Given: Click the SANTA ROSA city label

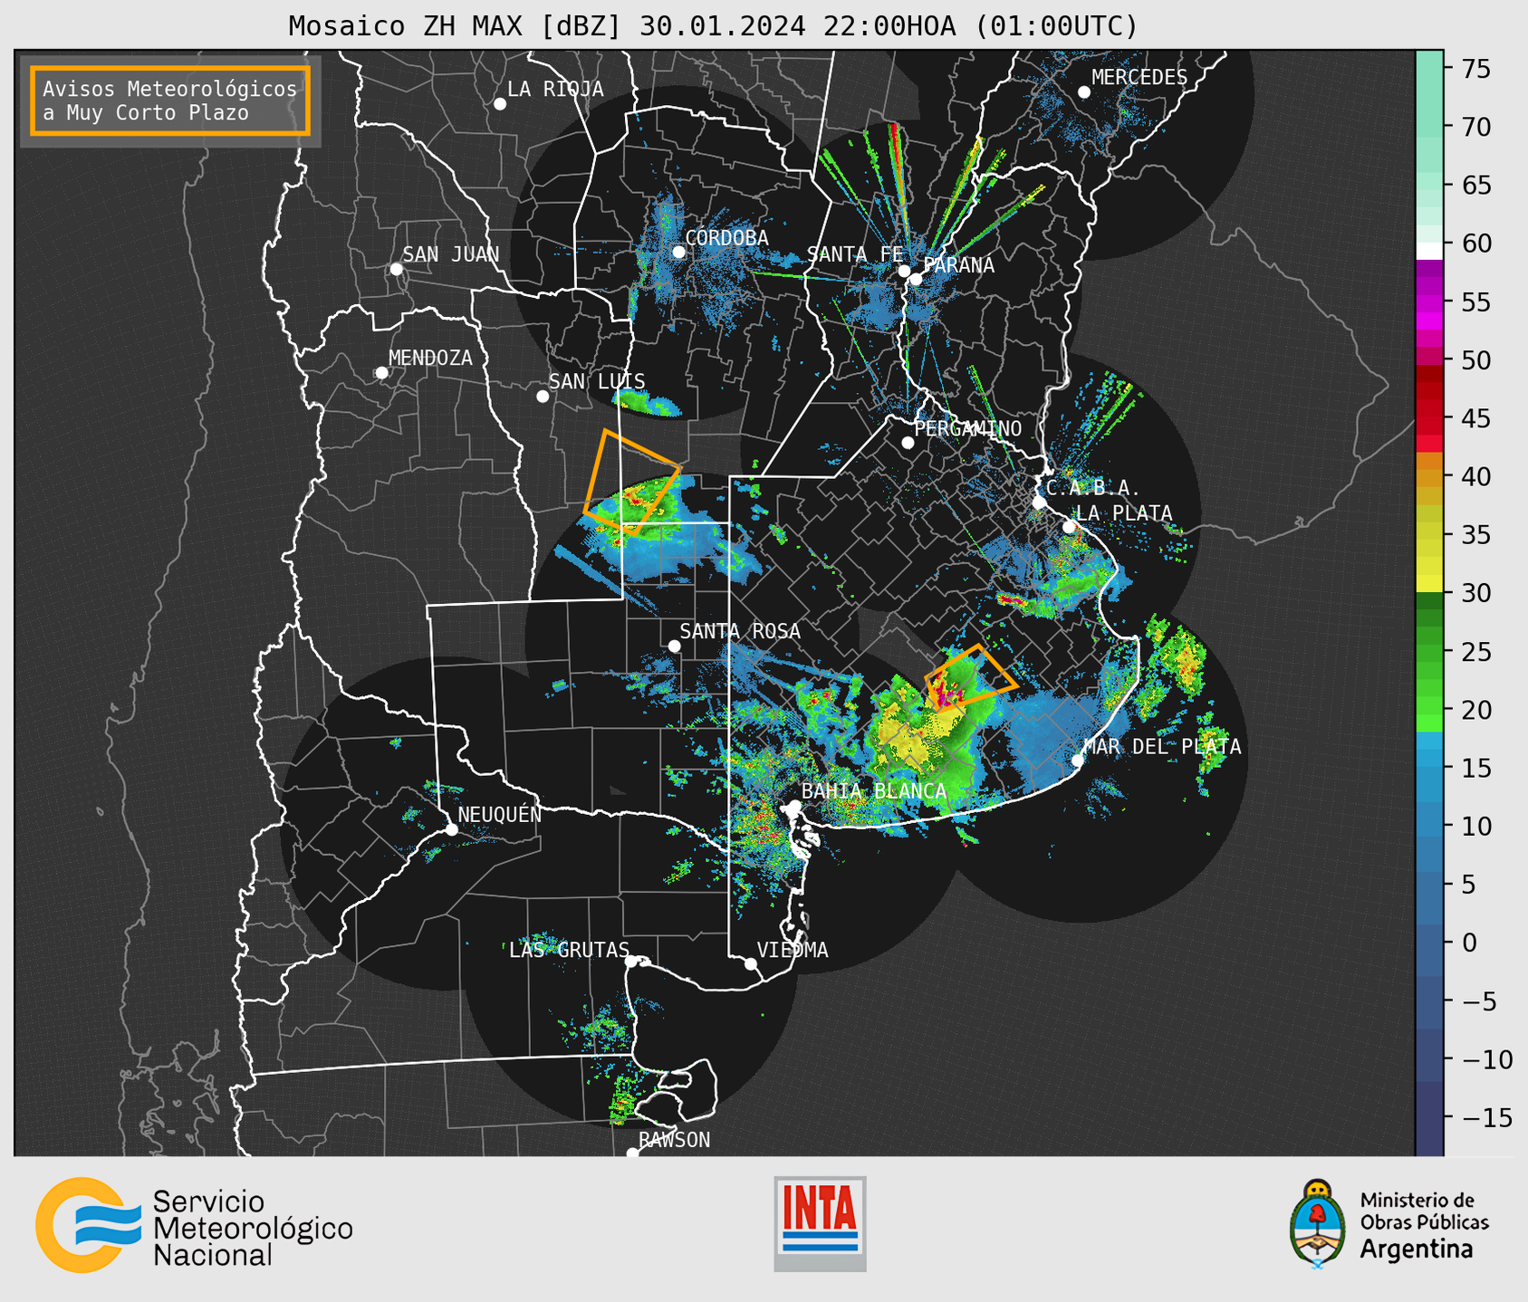Looking at the screenshot, I should click(740, 631).
